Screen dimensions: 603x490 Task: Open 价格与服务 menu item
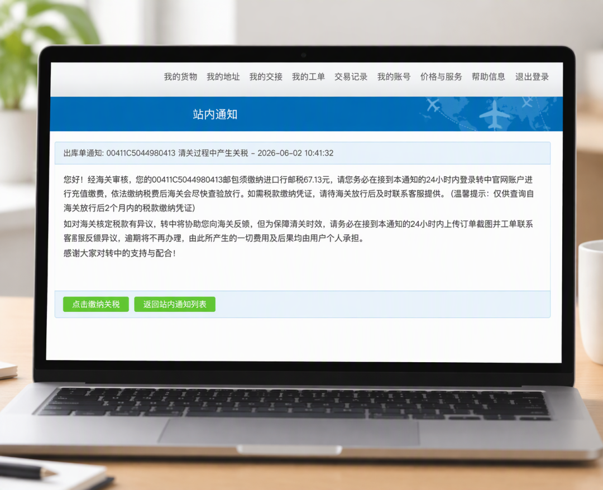pos(441,77)
